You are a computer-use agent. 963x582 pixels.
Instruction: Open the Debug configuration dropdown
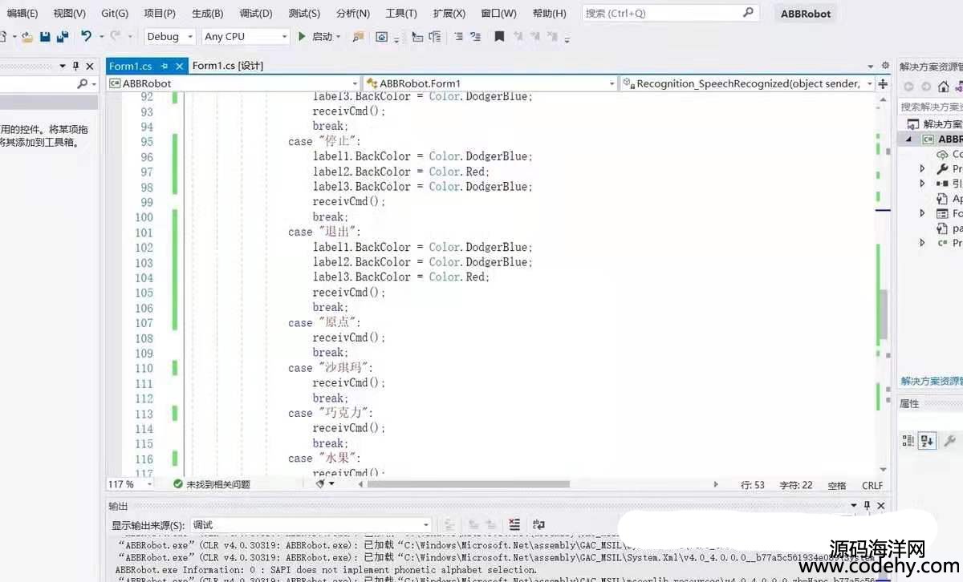(170, 37)
